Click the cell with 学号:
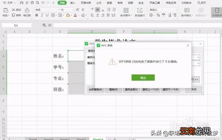 coord(60,67)
